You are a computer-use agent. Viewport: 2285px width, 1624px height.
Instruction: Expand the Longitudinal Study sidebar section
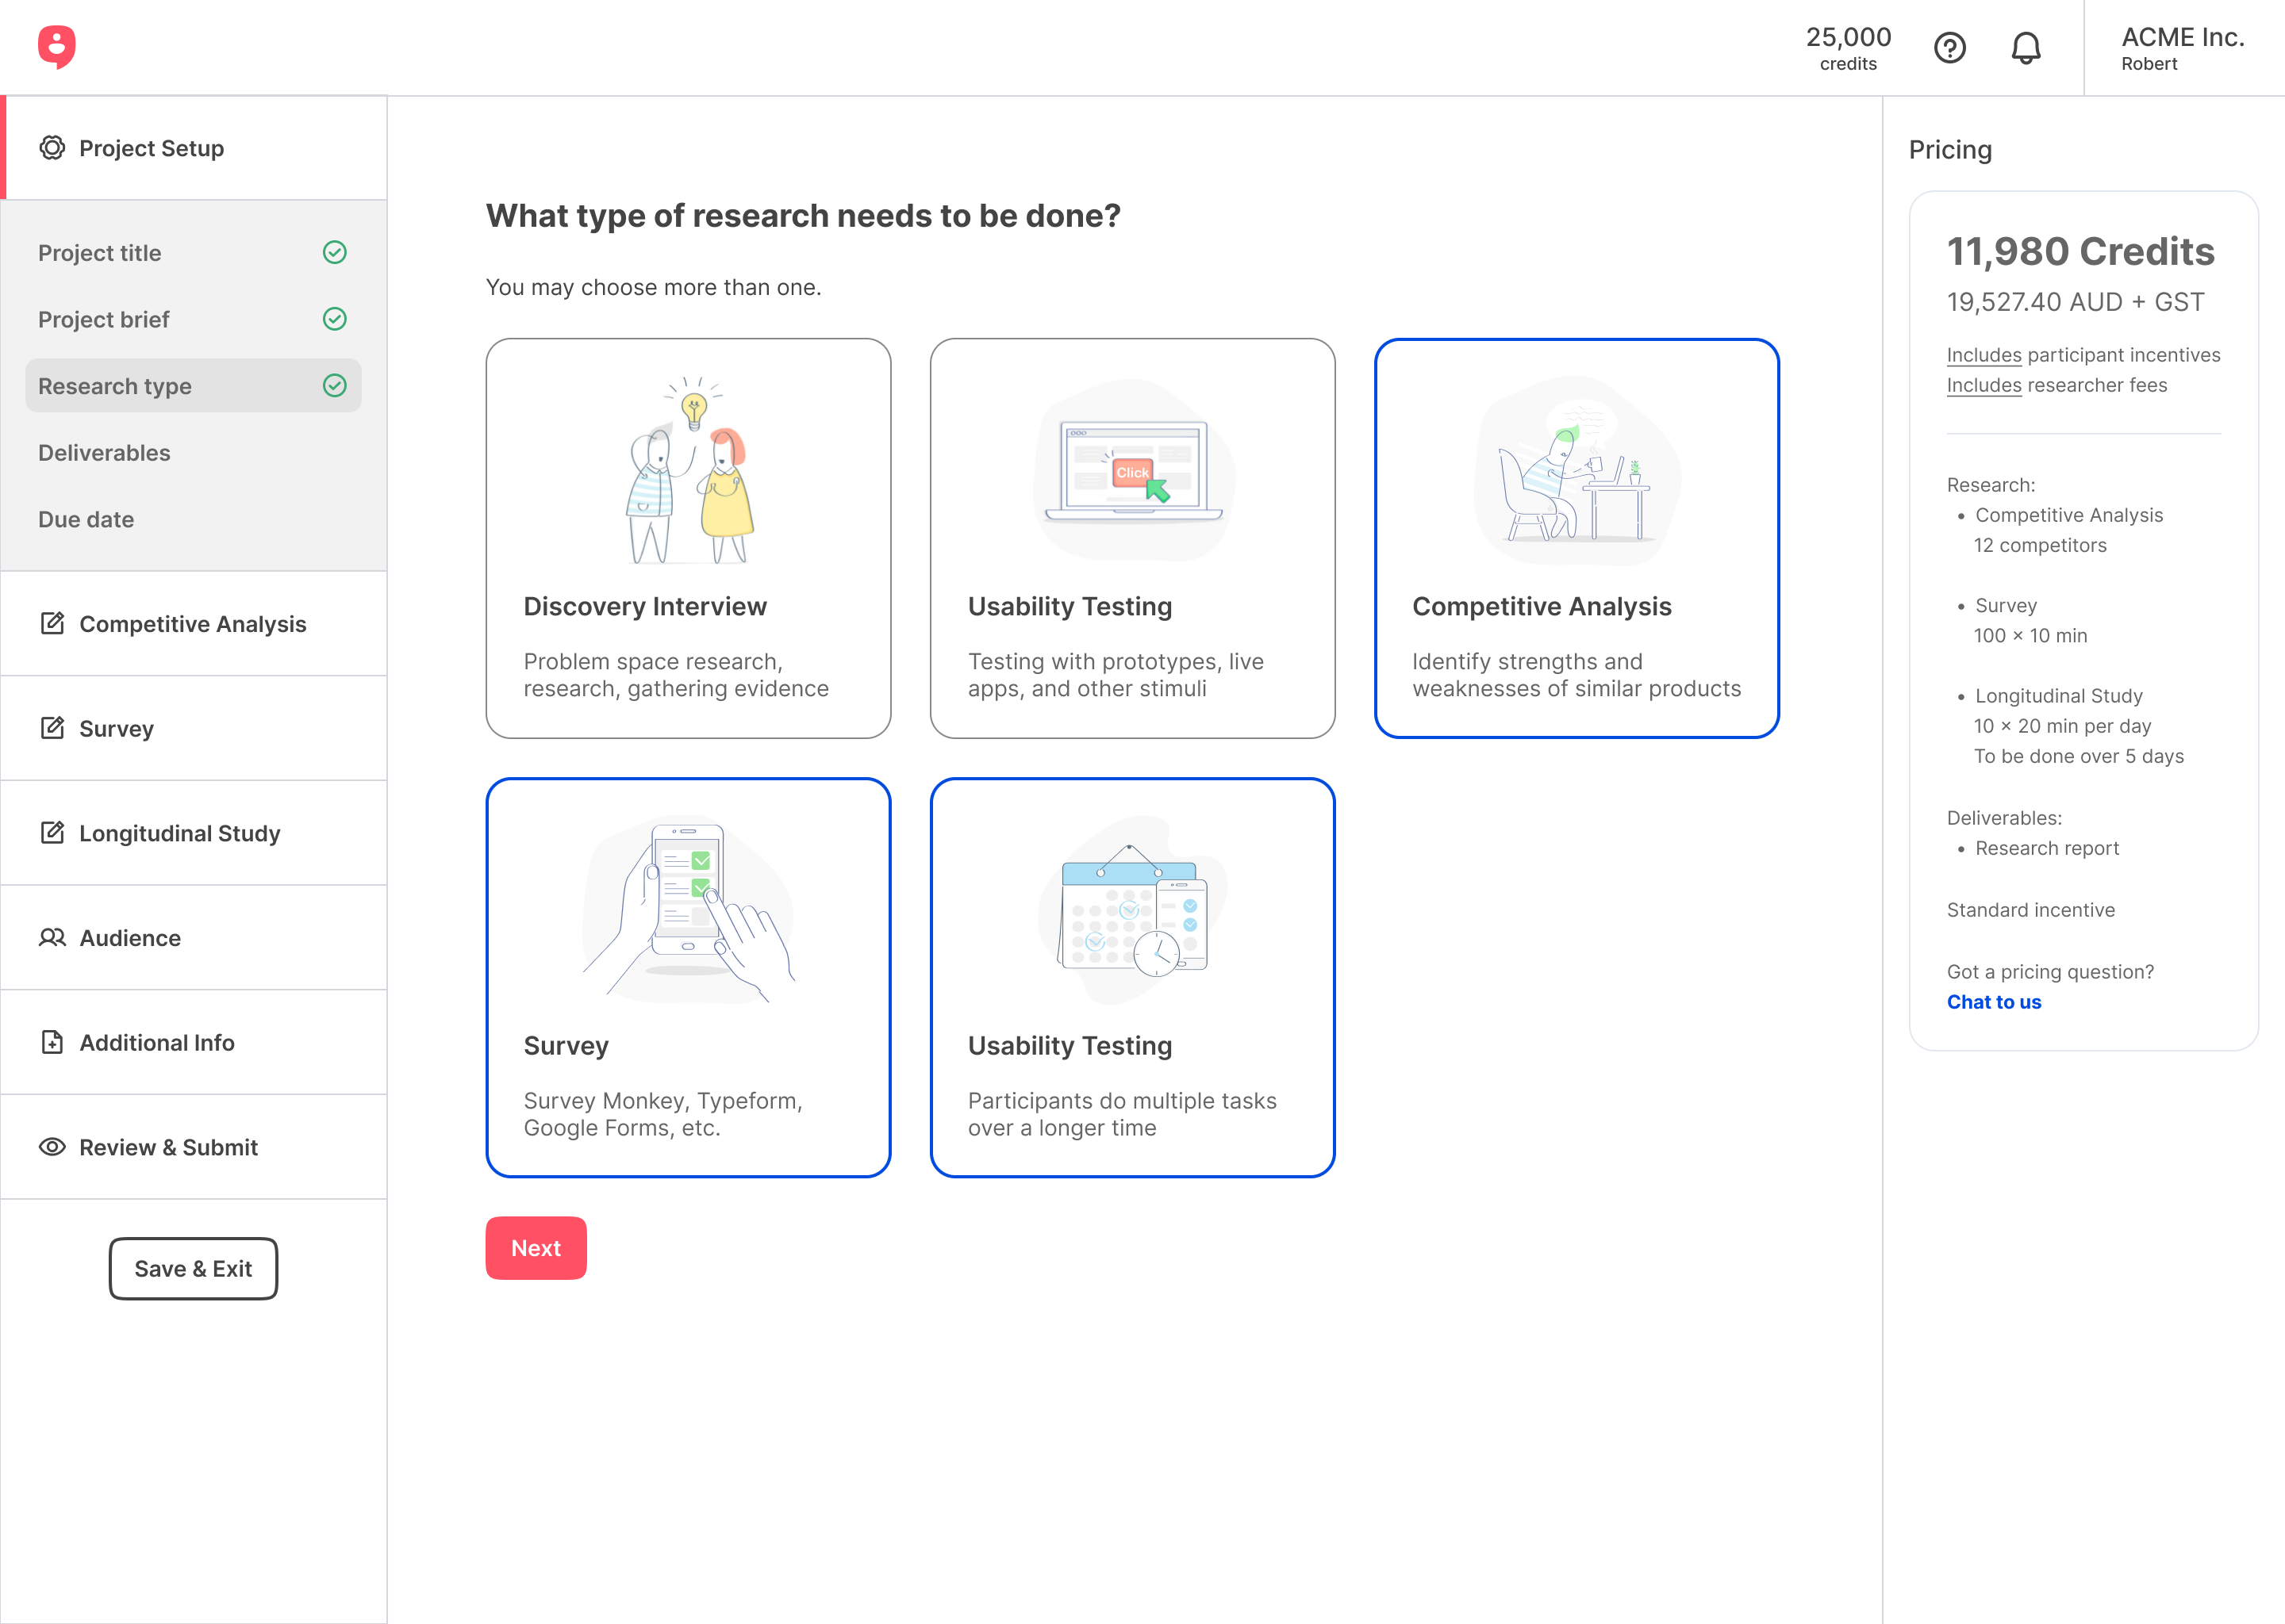pos(180,833)
